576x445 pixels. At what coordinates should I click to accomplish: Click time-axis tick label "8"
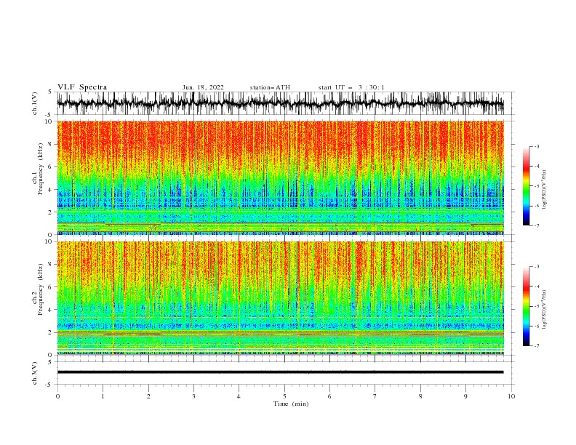[420, 396]
